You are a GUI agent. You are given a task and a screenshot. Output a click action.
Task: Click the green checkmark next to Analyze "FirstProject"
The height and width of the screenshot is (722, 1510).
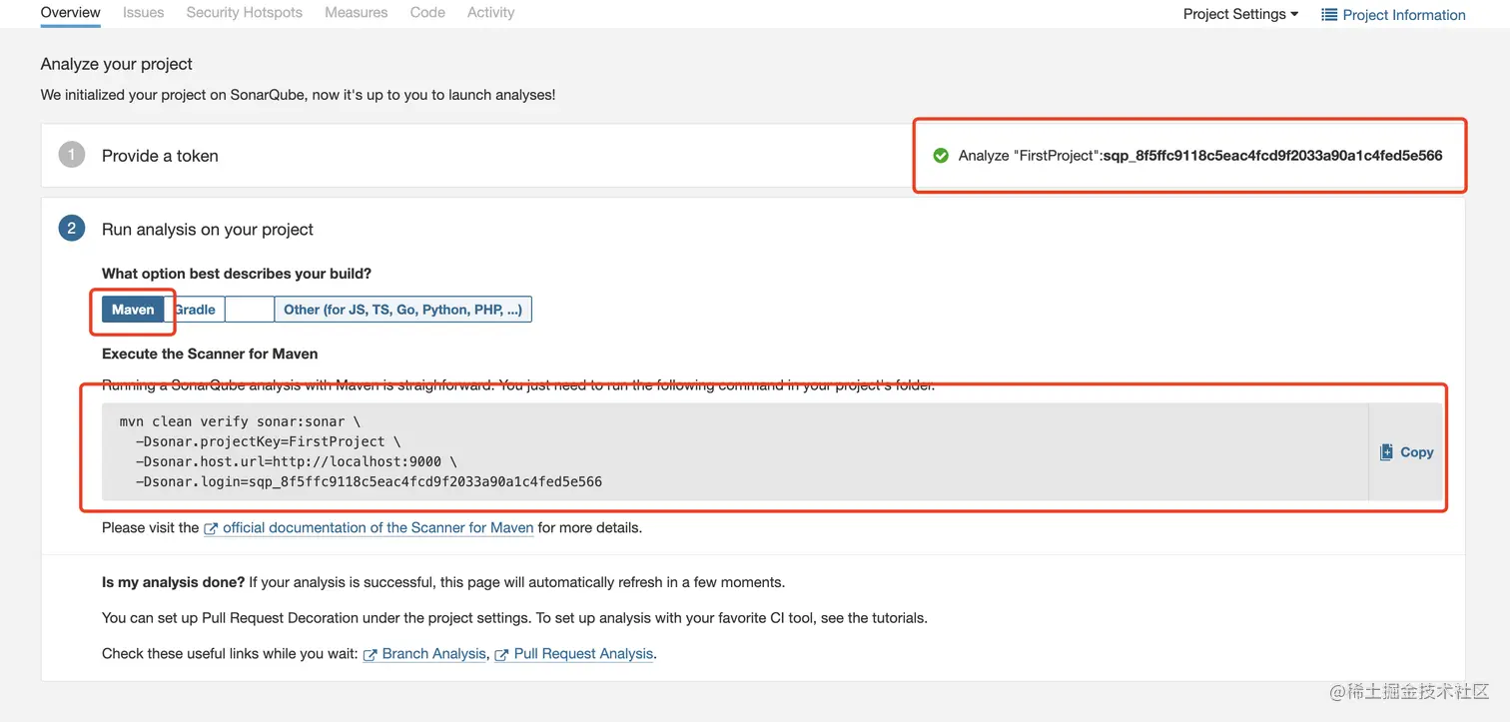pos(941,156)
